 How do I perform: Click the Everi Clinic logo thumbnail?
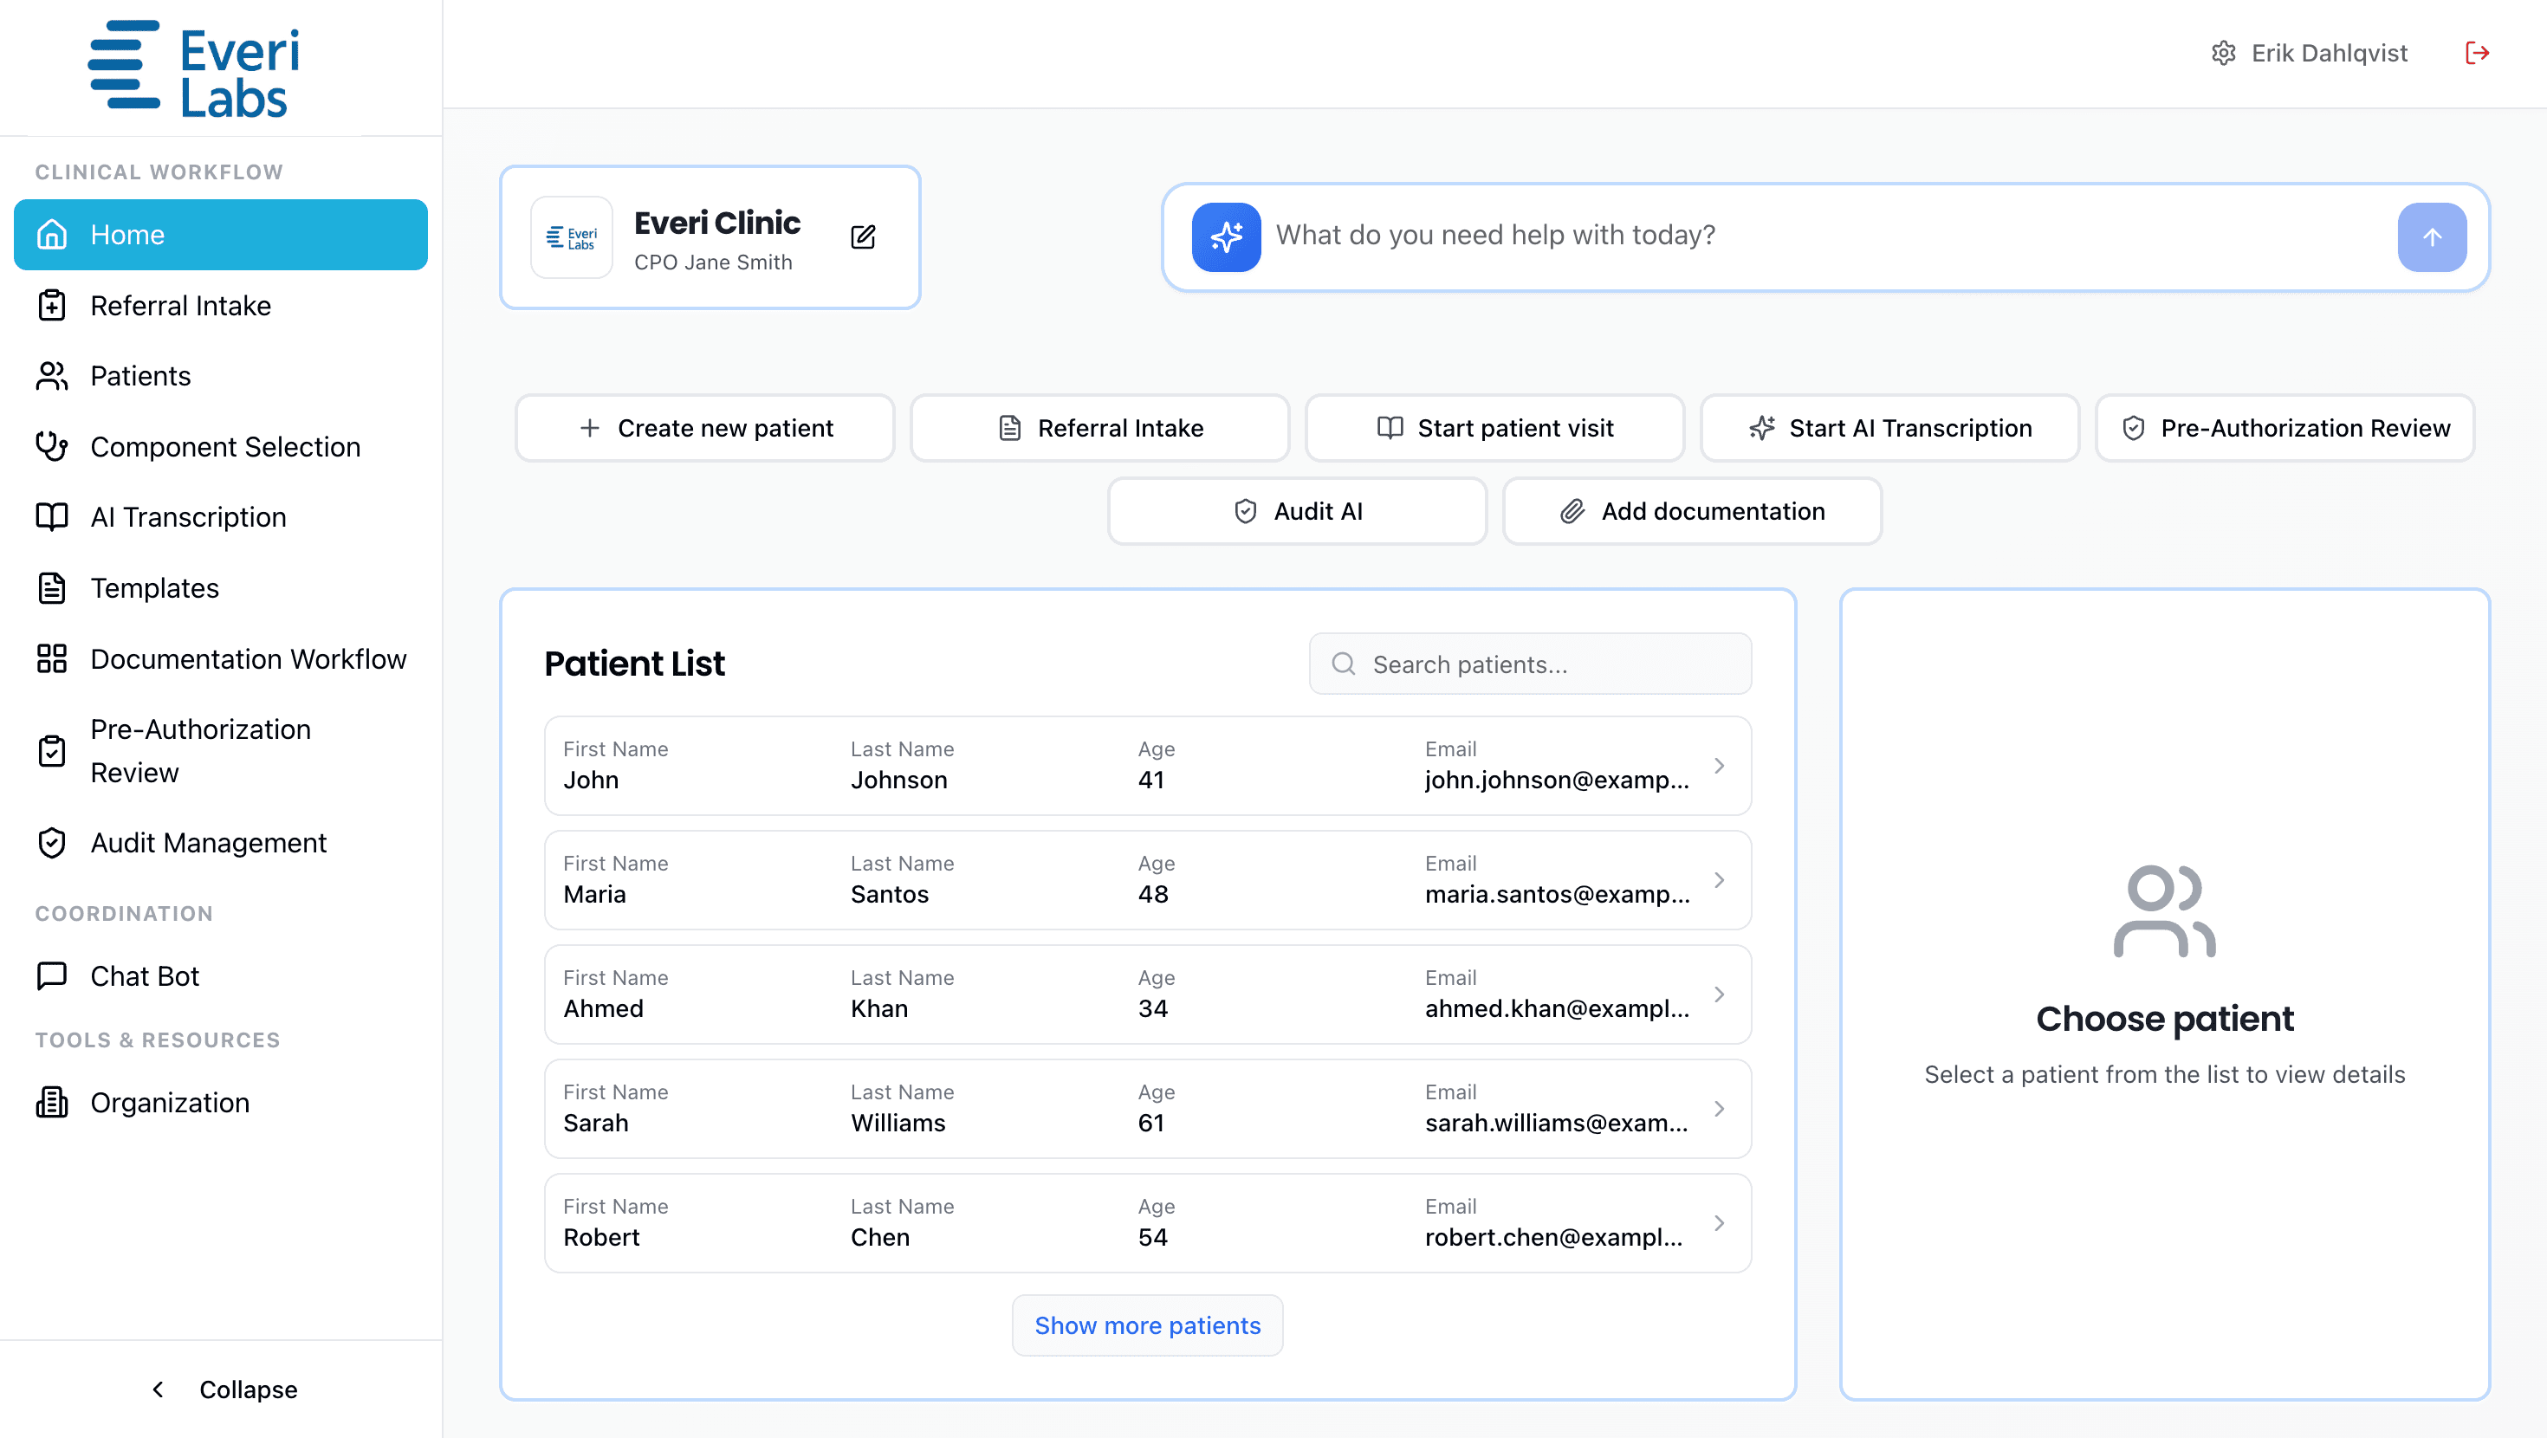click(572, 237)
